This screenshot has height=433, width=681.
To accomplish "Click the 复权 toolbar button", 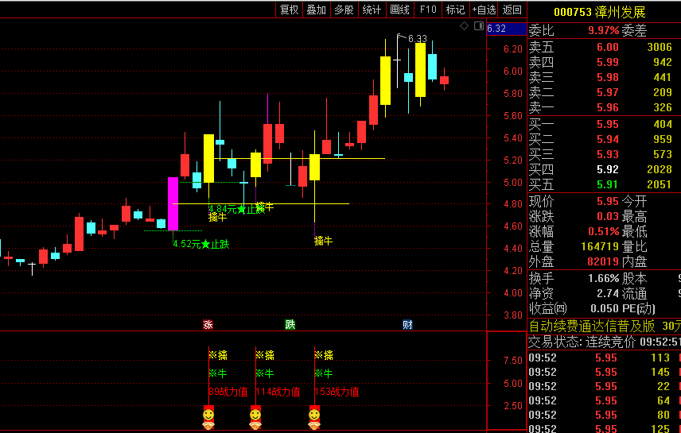I will coord(290,10).
